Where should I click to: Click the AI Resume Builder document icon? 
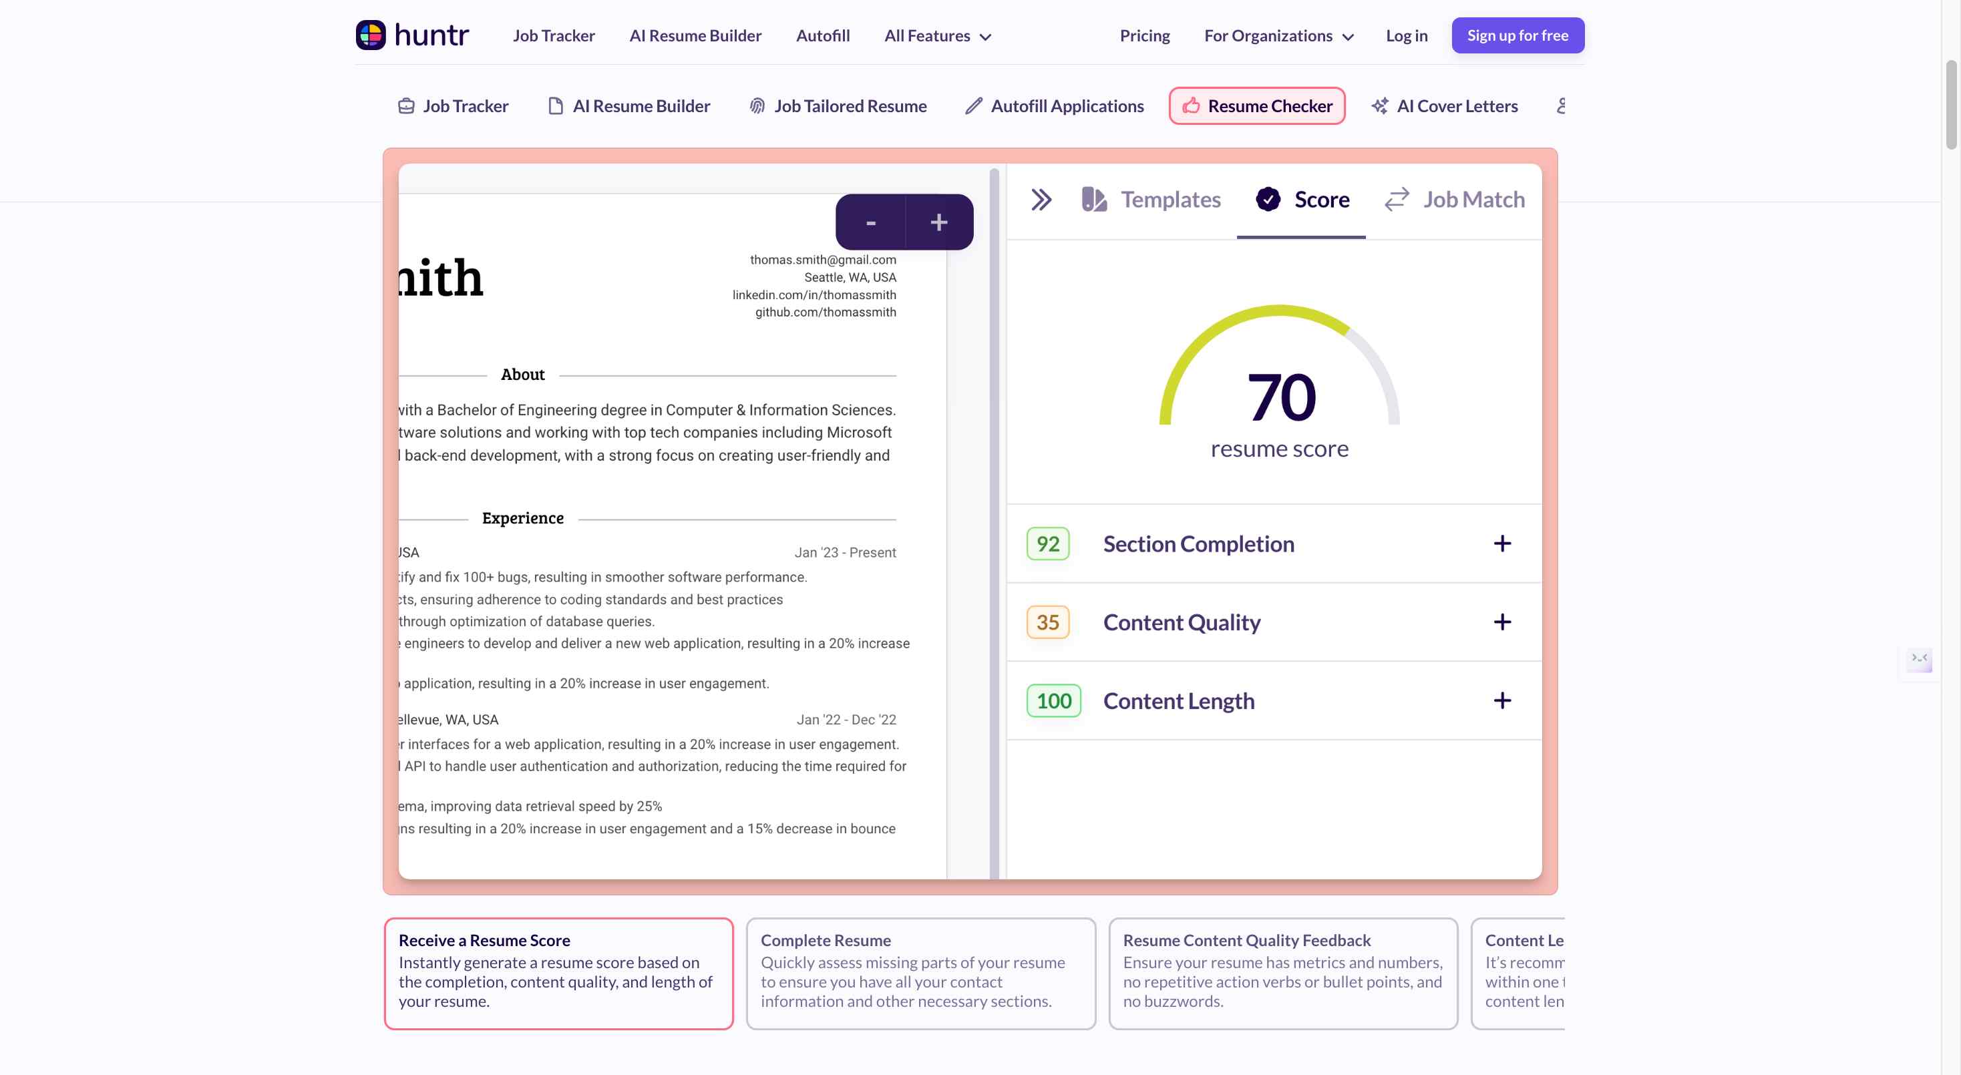(556, 105)
